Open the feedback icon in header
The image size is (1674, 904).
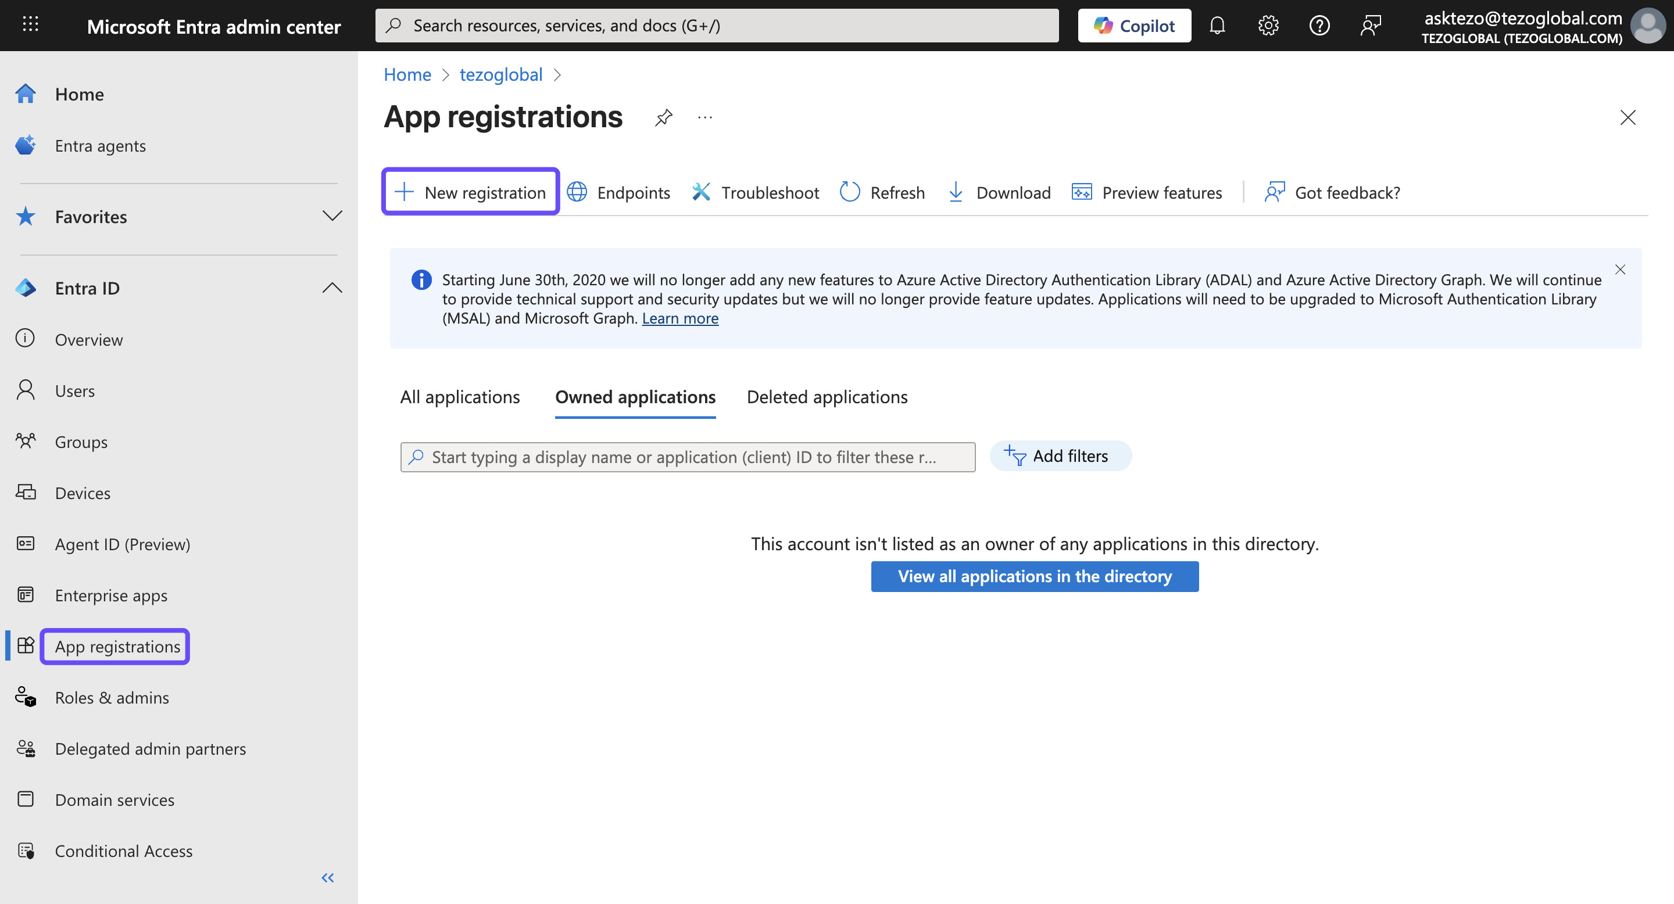point(1371,26)
